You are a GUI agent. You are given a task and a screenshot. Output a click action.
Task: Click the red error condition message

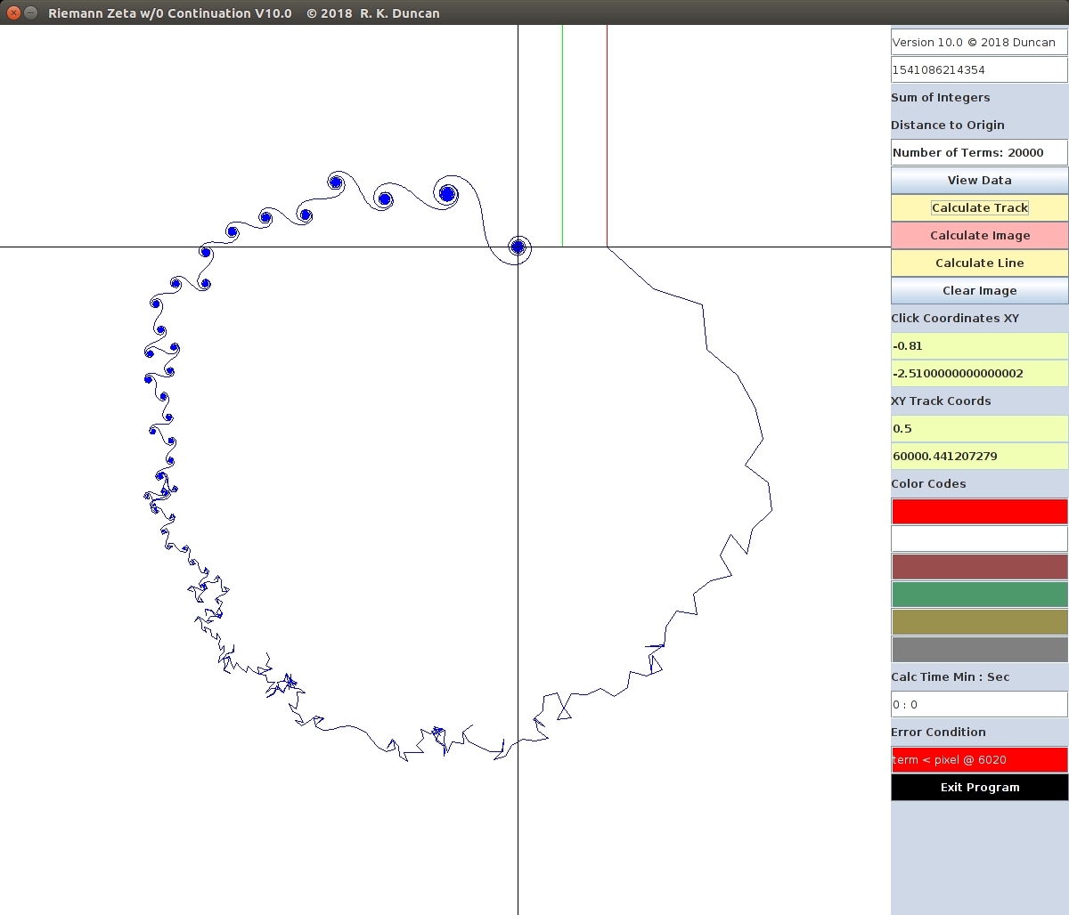[x=979, y=759]
